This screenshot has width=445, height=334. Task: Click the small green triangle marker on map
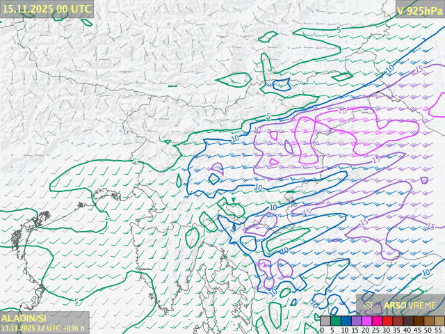click(x=234, y=200)
